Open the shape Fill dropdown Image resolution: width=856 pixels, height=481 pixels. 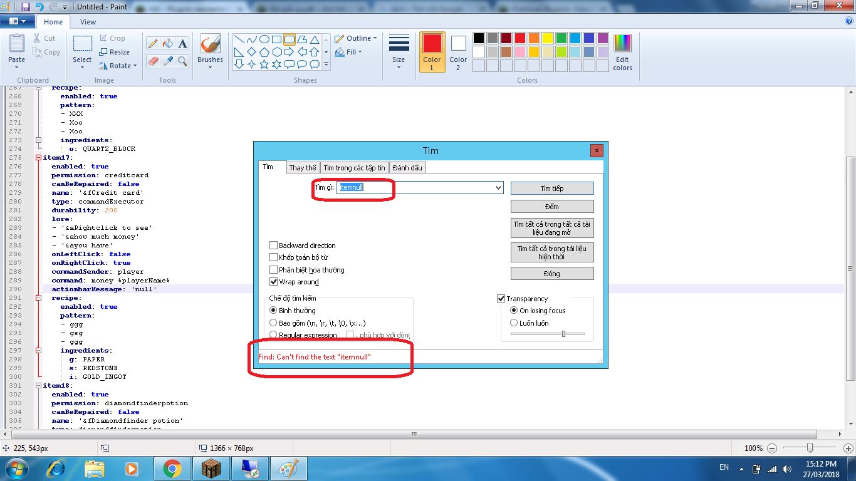pyautogui.click(x=349, y=52)
